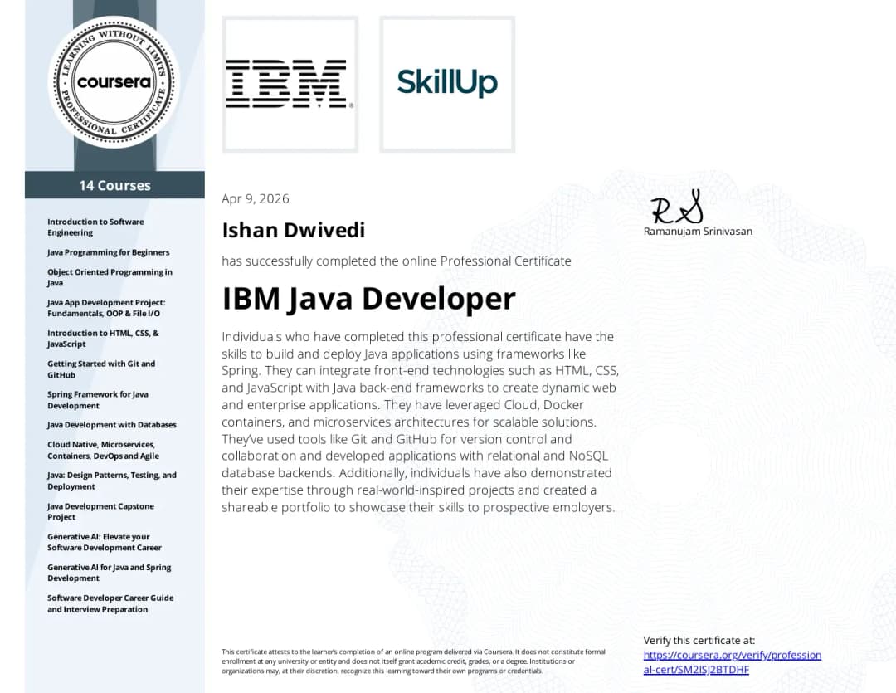Select 'Java Programming for Beginners' course
This screenshot has height=693, width=896.
pyautogui.click(x=109, y=252)
